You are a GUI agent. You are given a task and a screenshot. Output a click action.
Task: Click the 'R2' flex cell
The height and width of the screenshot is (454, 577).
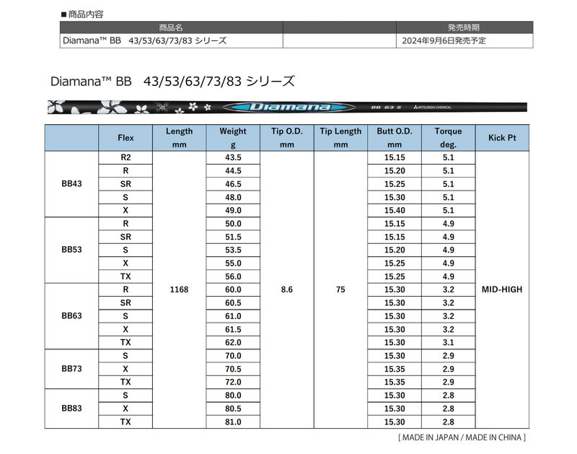coord(125,157)
